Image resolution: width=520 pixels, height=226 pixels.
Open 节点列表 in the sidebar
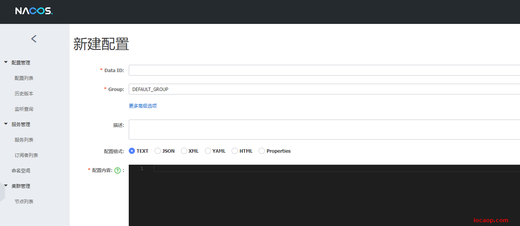tap(24, 201)
